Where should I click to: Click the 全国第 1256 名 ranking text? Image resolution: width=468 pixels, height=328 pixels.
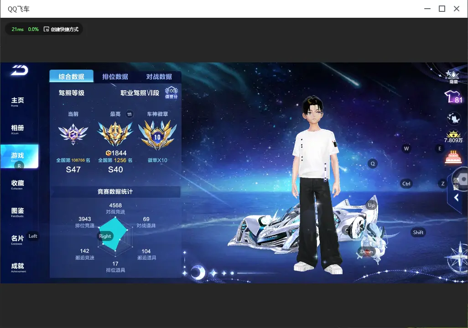(115, 160)
